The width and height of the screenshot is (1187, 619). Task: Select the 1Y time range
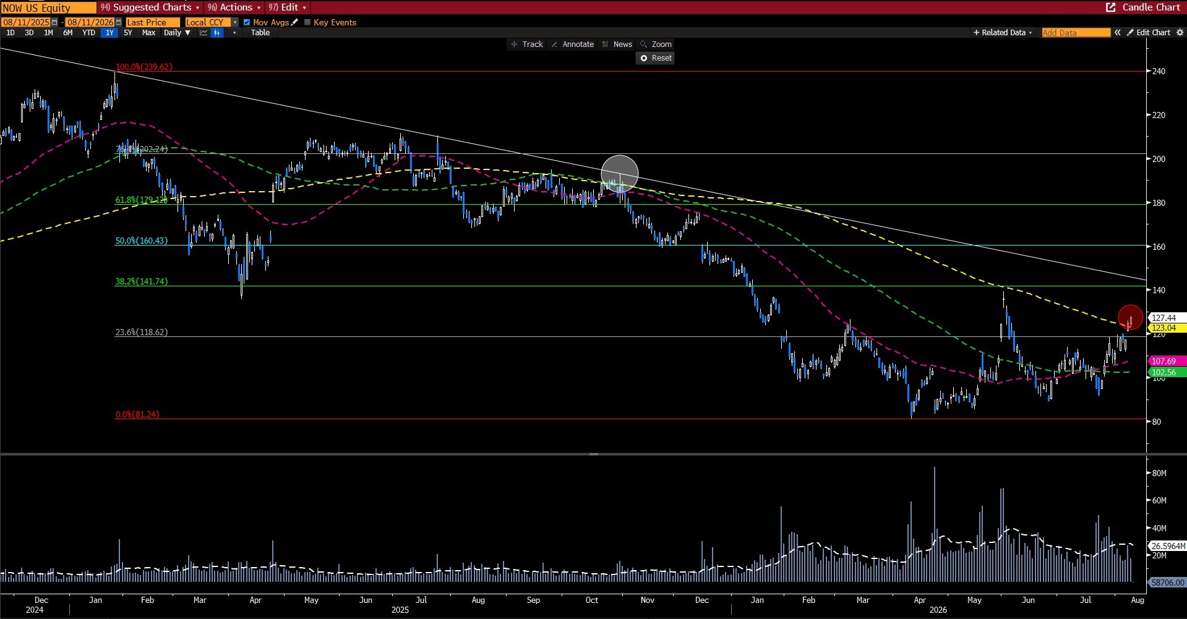pyautogui.click(x=109, y=33)
